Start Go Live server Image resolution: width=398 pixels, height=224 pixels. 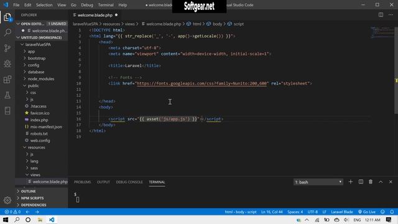367,212
